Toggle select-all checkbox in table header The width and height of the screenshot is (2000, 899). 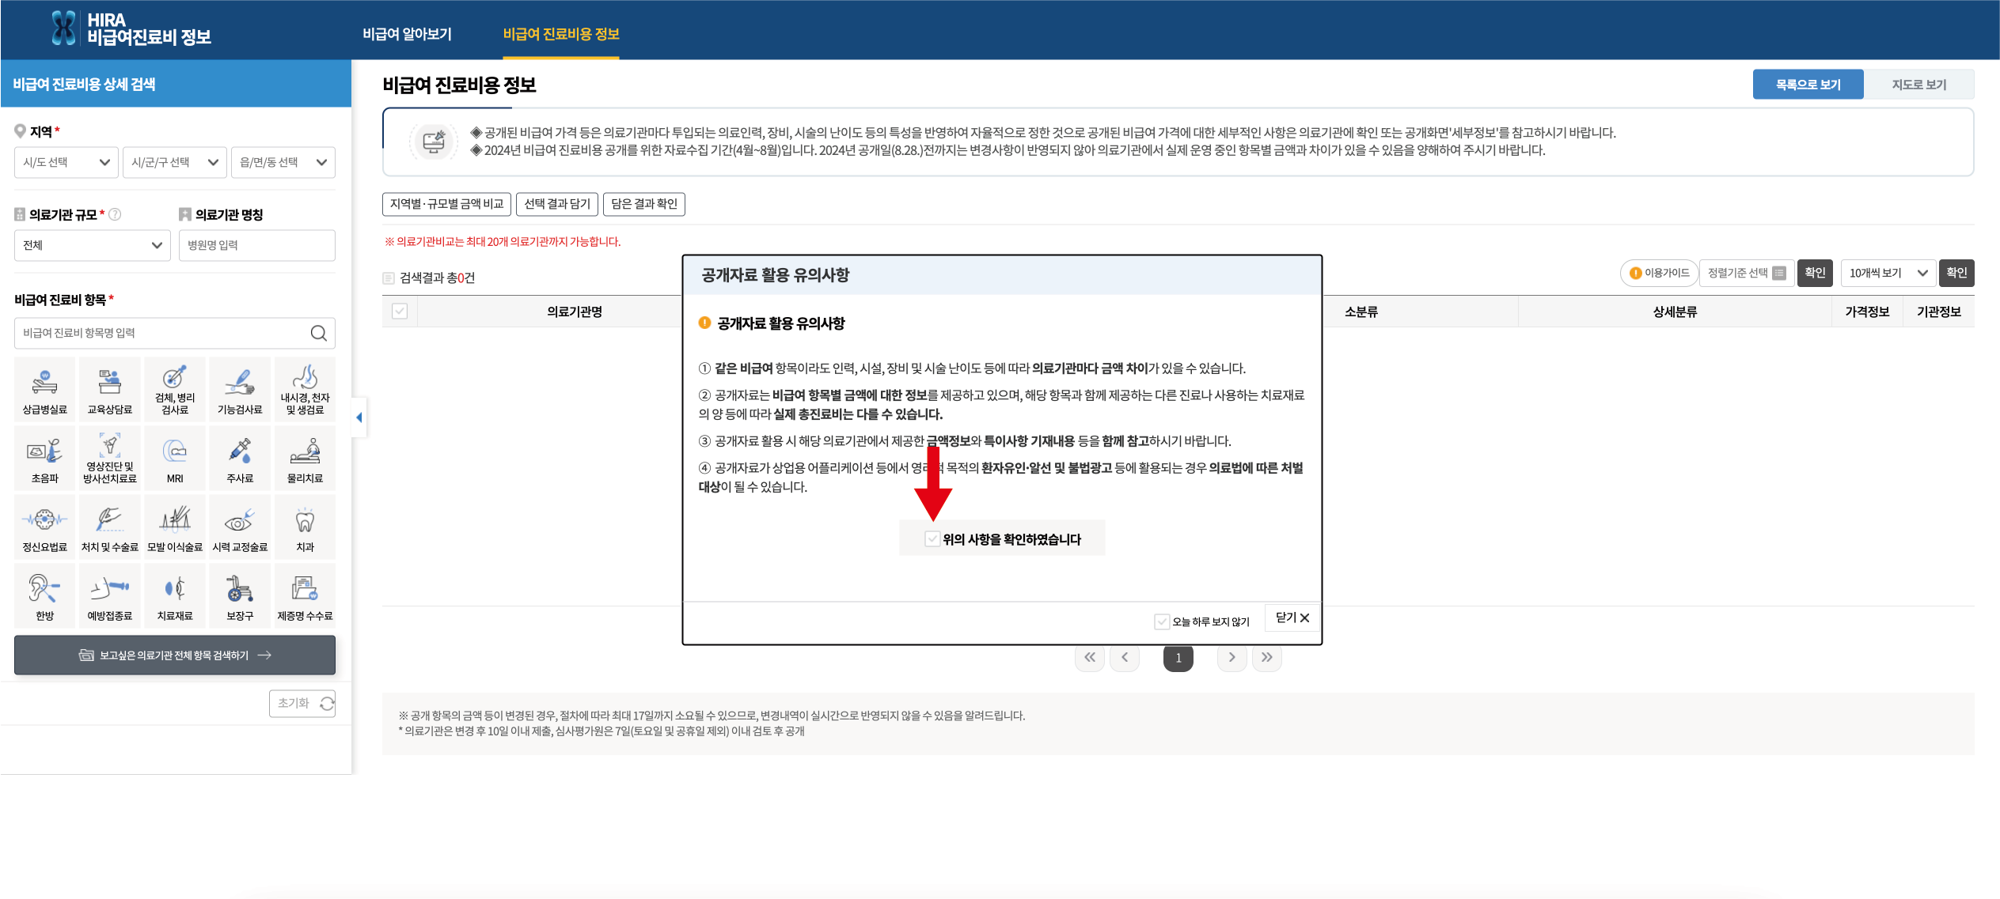400,312
